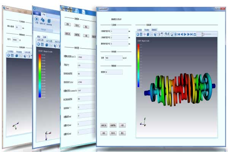The width and height of the screenshot is (228, 152).
Task: Step to previous frame in viewer toolbar
Action: click(182, 34)
